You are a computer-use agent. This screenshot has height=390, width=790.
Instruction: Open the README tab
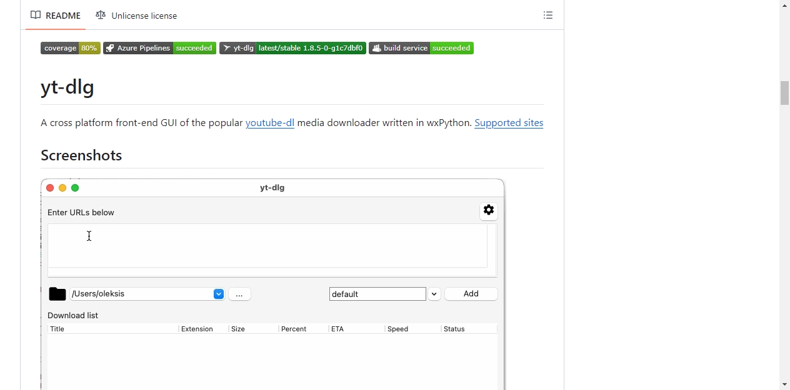[56, 15]
